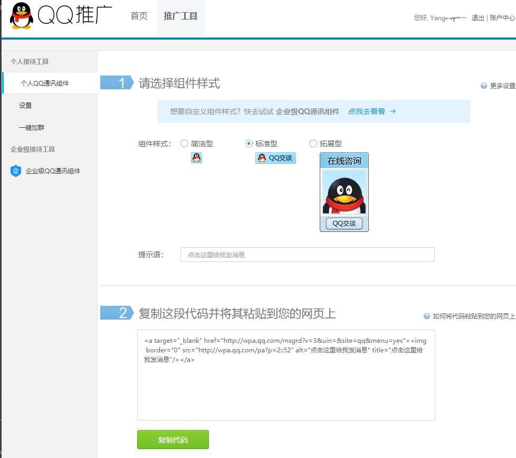This screenshot has height=458, width=516.
Task: Click the 个人接待工具 section heading
Action: click(x=30, y=62)
